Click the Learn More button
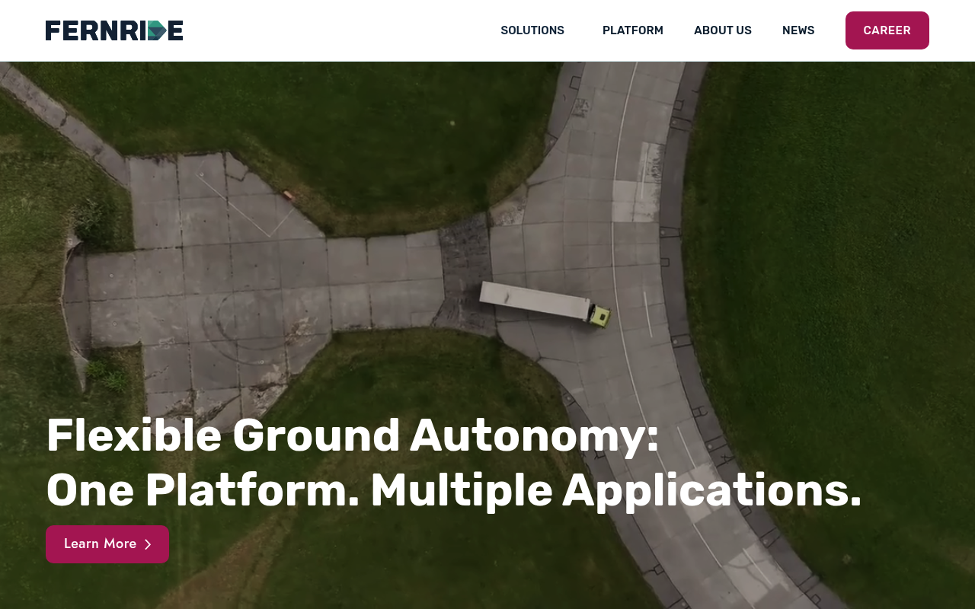975x609 pixels. pos(107,544)
